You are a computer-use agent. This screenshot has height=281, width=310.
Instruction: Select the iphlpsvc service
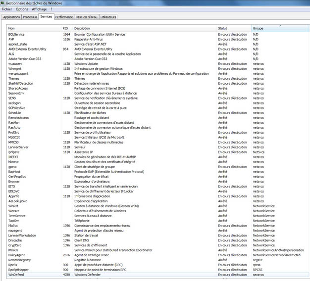158,152
